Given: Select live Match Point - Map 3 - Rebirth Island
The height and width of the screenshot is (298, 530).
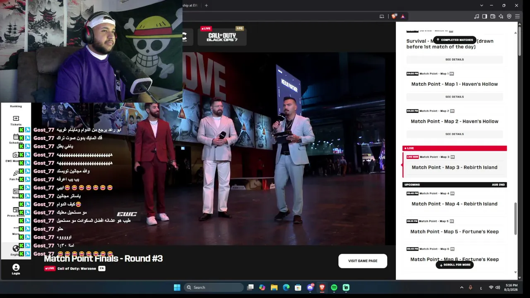Looking at the screenshot, I should [455, 165].
